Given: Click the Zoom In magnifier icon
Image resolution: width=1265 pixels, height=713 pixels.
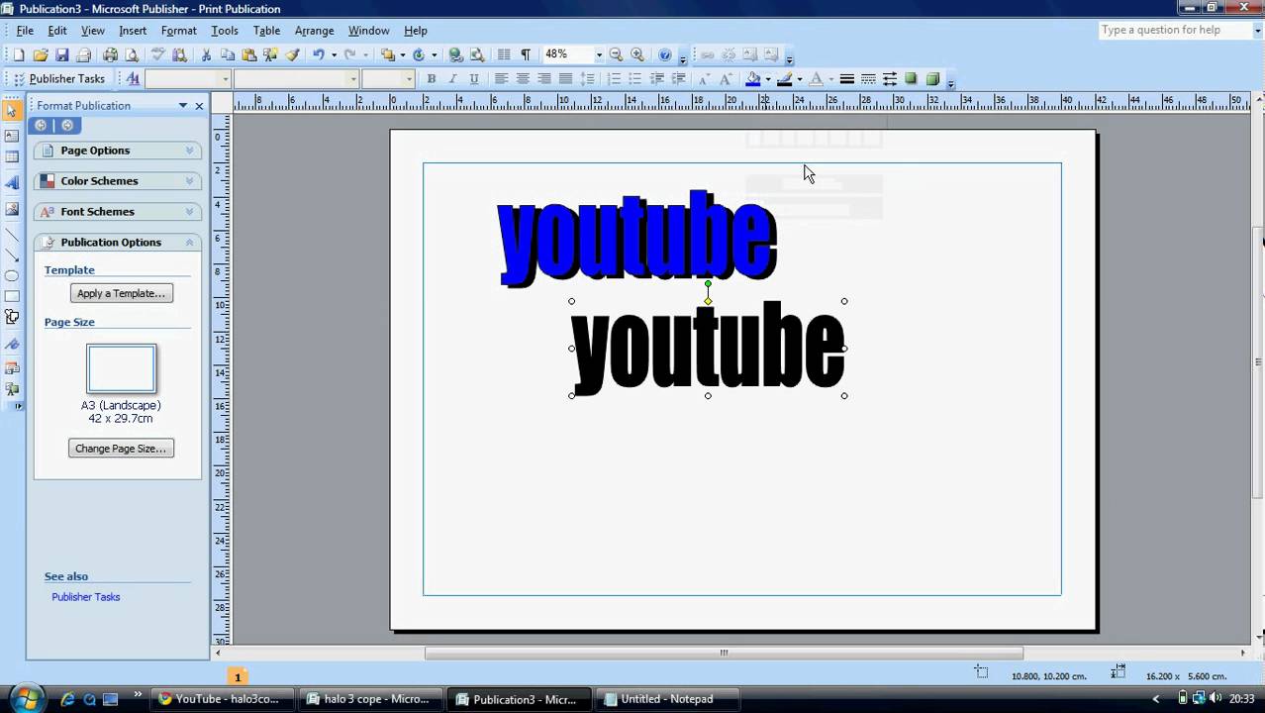Looking at the screenshot, I should [x=637, y=55].
